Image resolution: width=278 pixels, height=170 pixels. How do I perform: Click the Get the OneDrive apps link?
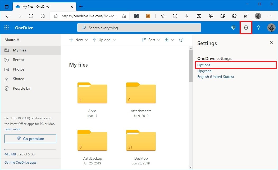coord(20,163)
